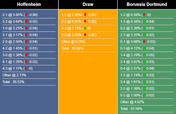176x114 pixels.
Task: Click the red down arrow beside 4-3 score
Action: (x=26, y=68)
